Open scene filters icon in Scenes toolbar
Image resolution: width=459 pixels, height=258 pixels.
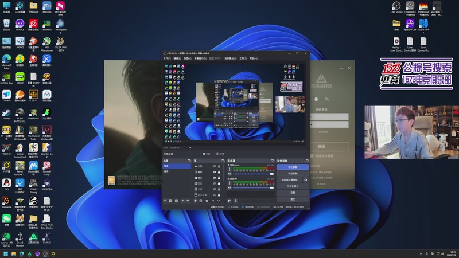176,201
